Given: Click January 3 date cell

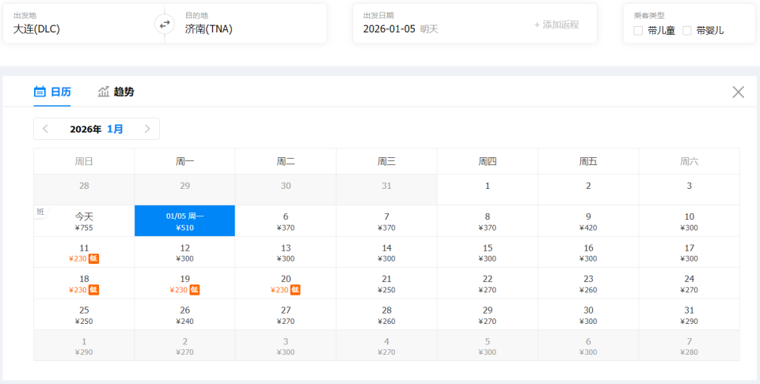Looking at the screenshot, I should (x=689, y=190).
